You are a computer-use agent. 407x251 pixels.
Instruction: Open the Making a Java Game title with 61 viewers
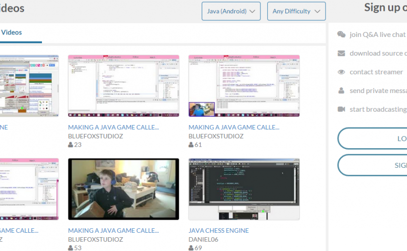(234, 127)
